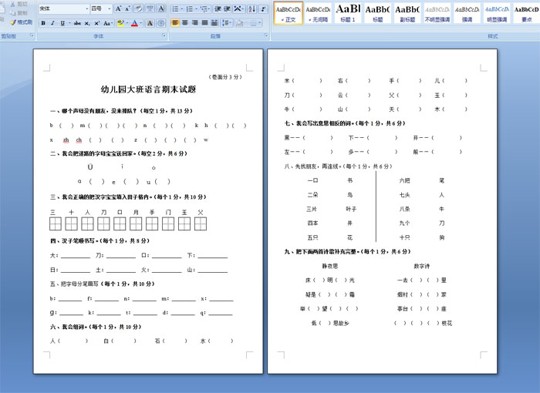Toggle Subscript formatting
The height and width of the screenshot is (393, 540).
tap(87, 23)
